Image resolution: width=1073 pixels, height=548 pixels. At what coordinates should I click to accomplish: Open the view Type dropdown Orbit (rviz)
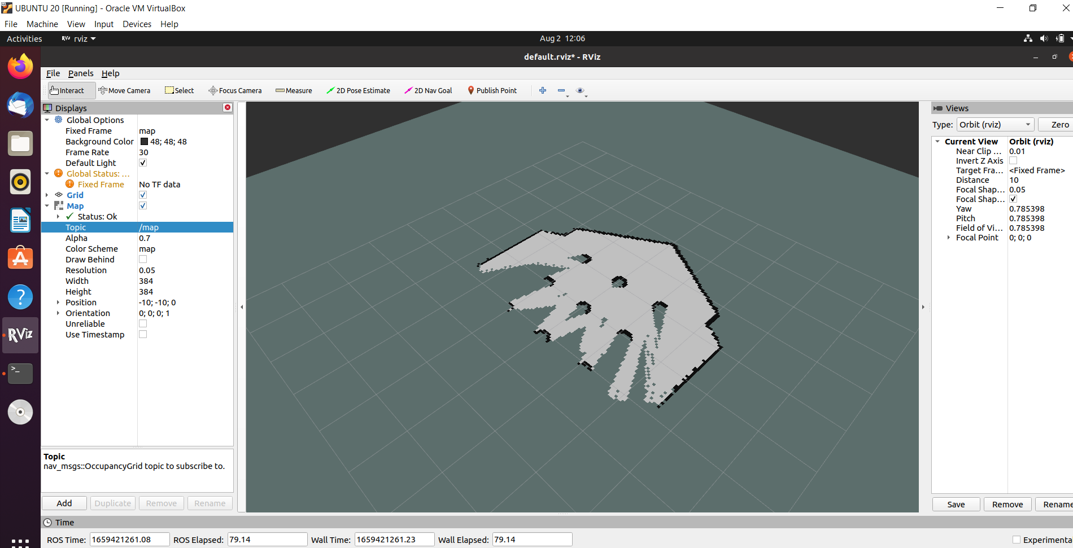995,125
